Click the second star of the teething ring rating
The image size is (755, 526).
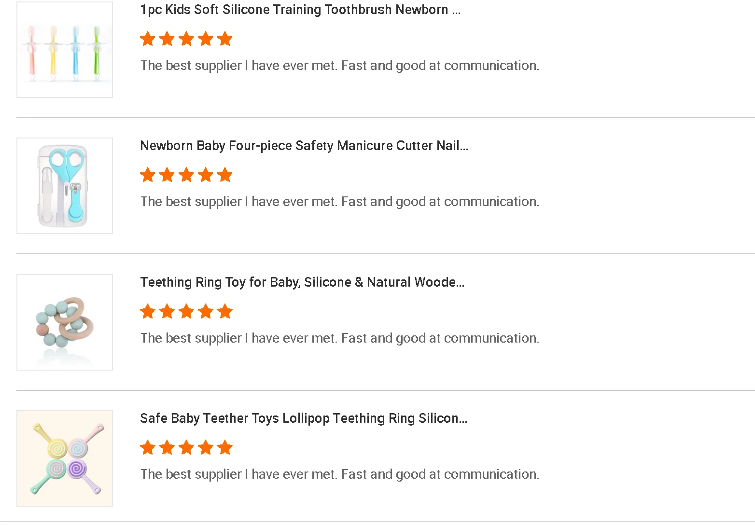tap(167, 311)
